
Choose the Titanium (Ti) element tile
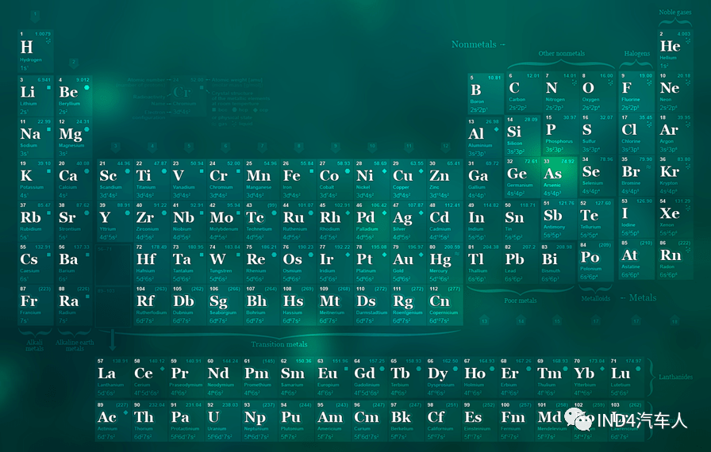click(x=151, y=179)
